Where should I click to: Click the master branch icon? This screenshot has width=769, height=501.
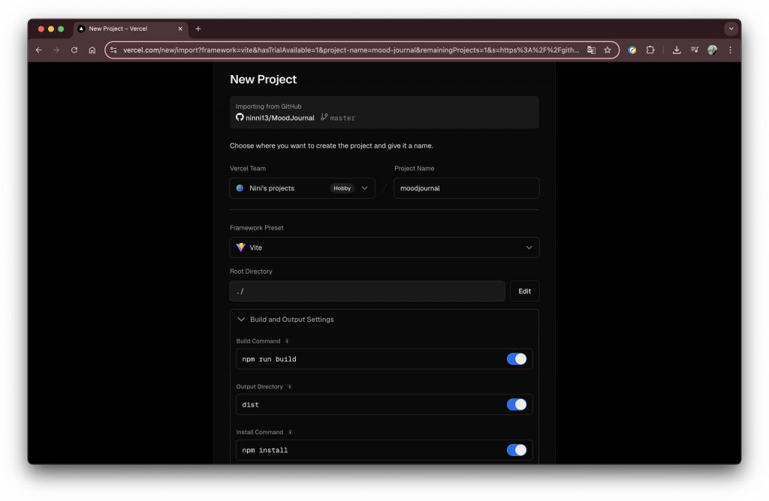(324, 117)
